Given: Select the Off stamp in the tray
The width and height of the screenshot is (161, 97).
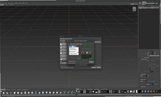Looking at the screenshot, I should [x=79, y=92].
